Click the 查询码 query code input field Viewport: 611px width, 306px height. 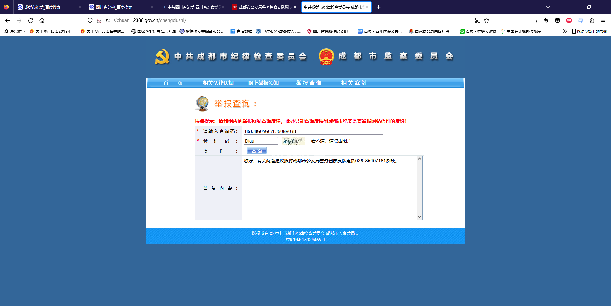pos(313,131)
